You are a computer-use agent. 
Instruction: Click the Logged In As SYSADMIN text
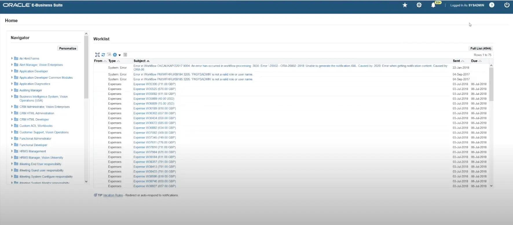467,5
